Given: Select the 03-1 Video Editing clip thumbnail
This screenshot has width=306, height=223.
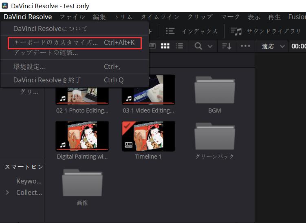Looking at the screenshot, I should point(148,90).
